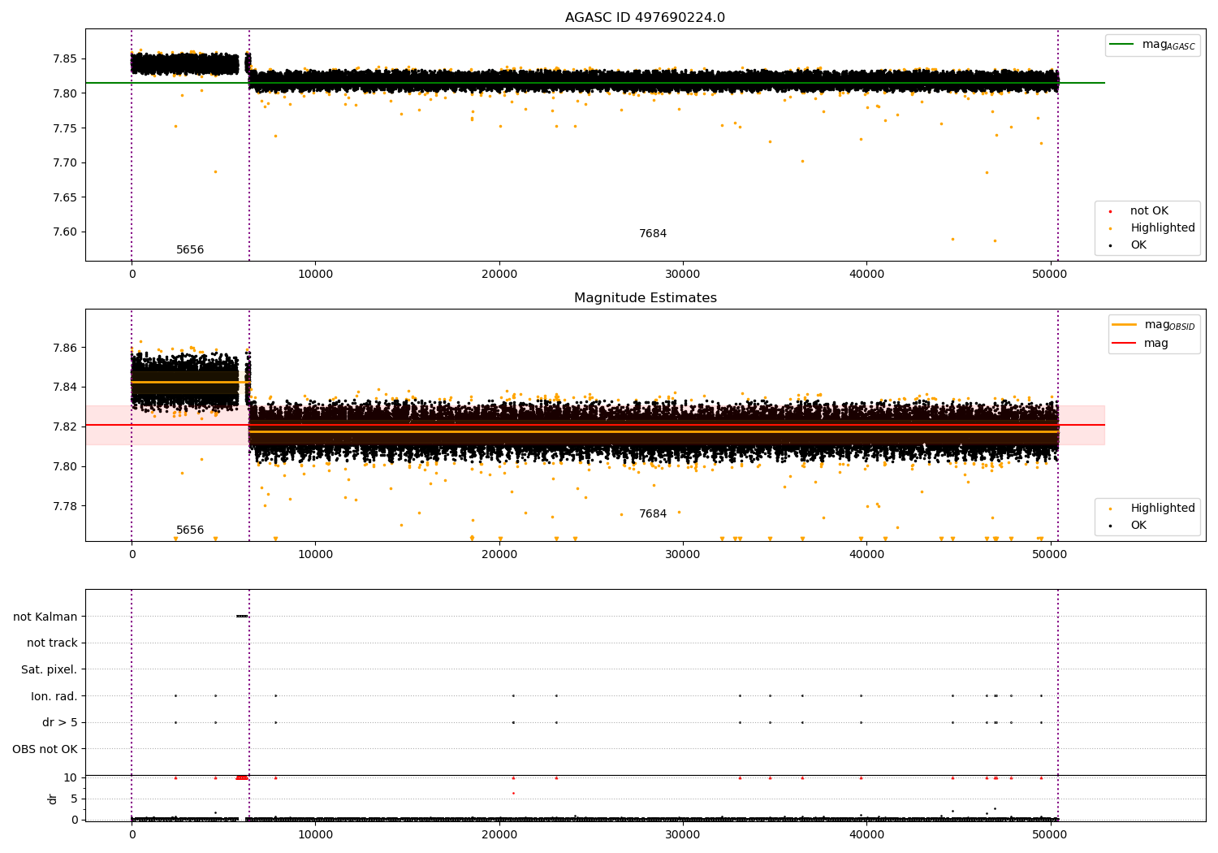Viewport: 1218px width, 853px height.
Task: Click the red 'mag' legend line in middle plot
Action: (x=1125, y=344)
